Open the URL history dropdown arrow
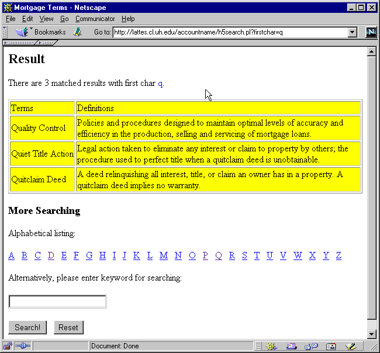 (353, 32)
